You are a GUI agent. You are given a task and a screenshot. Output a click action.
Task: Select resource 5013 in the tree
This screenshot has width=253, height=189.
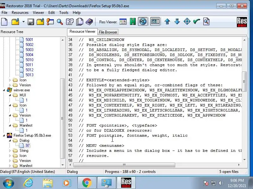29,75
